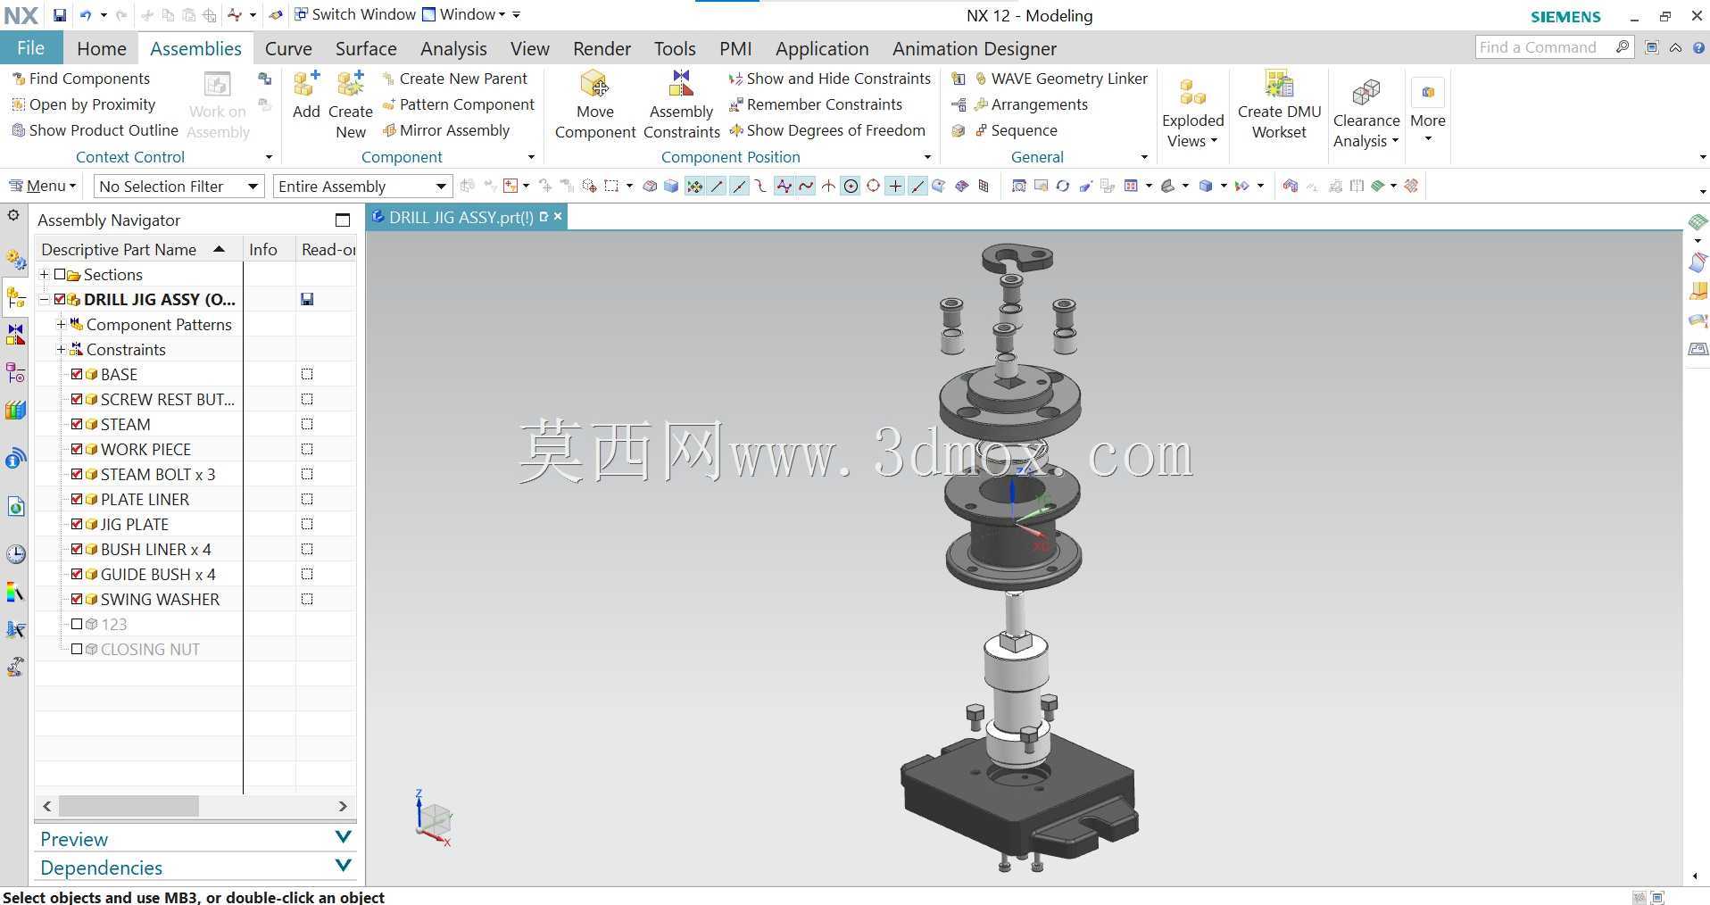Open the File tab

tap(30, 48)
